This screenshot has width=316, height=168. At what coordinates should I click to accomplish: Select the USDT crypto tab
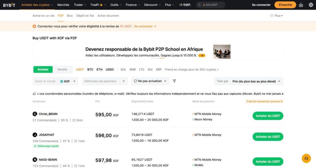click(80, 69)
